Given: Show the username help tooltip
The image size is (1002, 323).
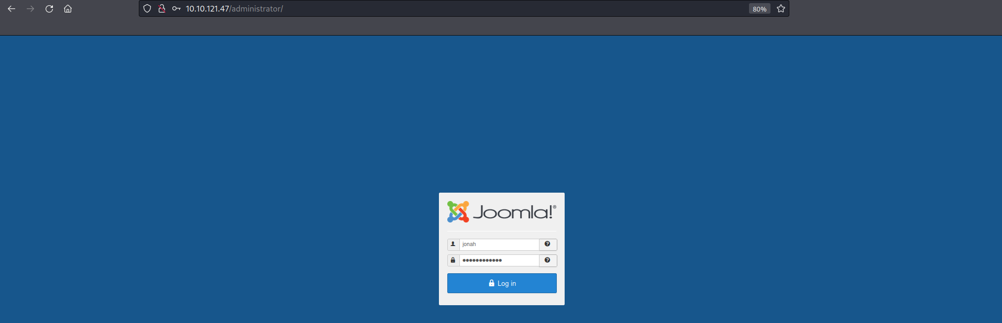Looking at the screenshot, I should coord(548,244).
